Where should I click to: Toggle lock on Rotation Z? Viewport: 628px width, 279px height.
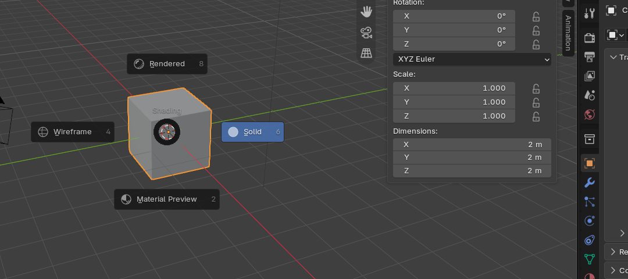(536, 44)
